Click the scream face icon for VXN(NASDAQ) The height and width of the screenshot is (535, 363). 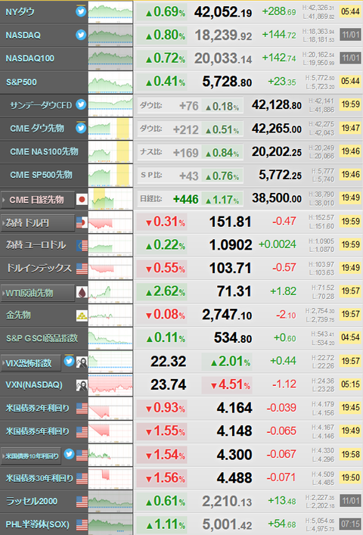pos(82,385)
